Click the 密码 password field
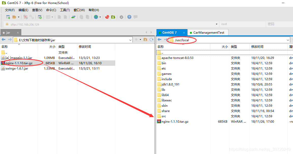The width and height of the screenshot is (293, 154). point(280,24)
